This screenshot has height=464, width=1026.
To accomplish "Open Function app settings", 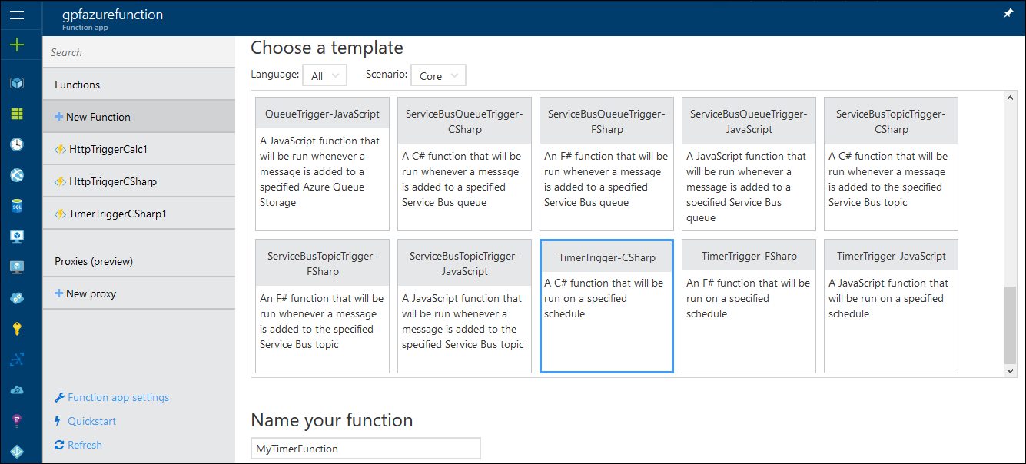I will (112, 397).
